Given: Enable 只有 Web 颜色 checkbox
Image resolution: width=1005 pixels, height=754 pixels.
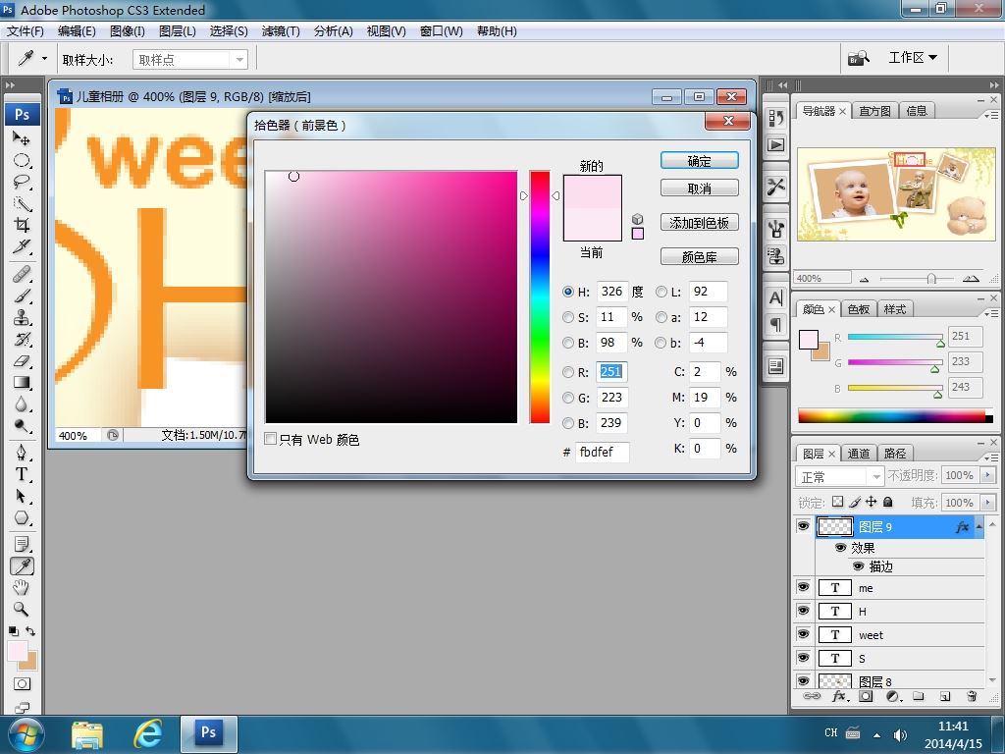Looking at the screenshot, I should click(271, 439).
